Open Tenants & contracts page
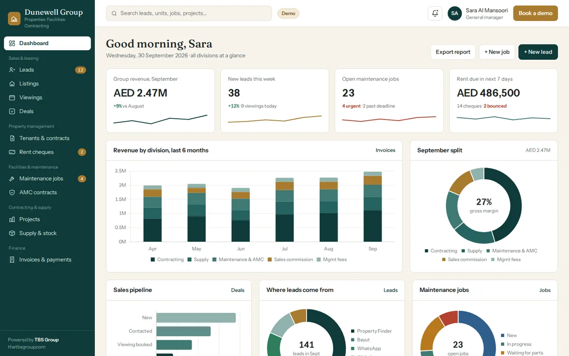This screenshot has height=356, width=569. 47,138
